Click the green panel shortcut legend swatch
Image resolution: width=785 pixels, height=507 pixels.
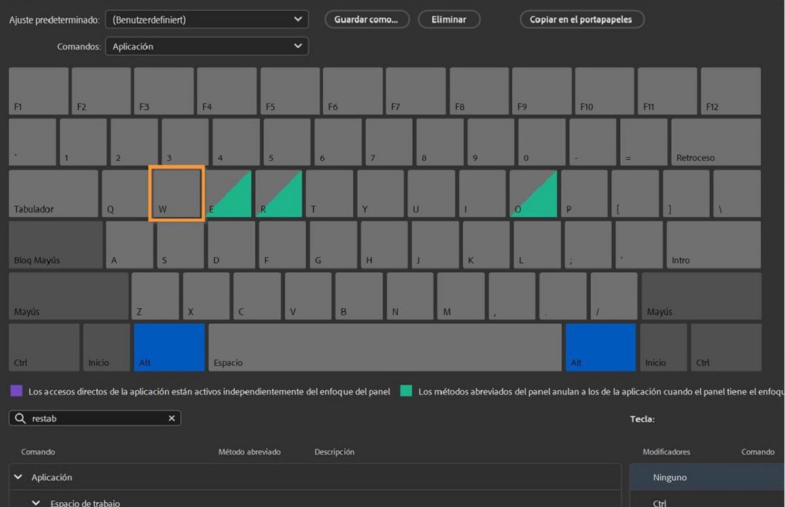(x=406, y=391)
